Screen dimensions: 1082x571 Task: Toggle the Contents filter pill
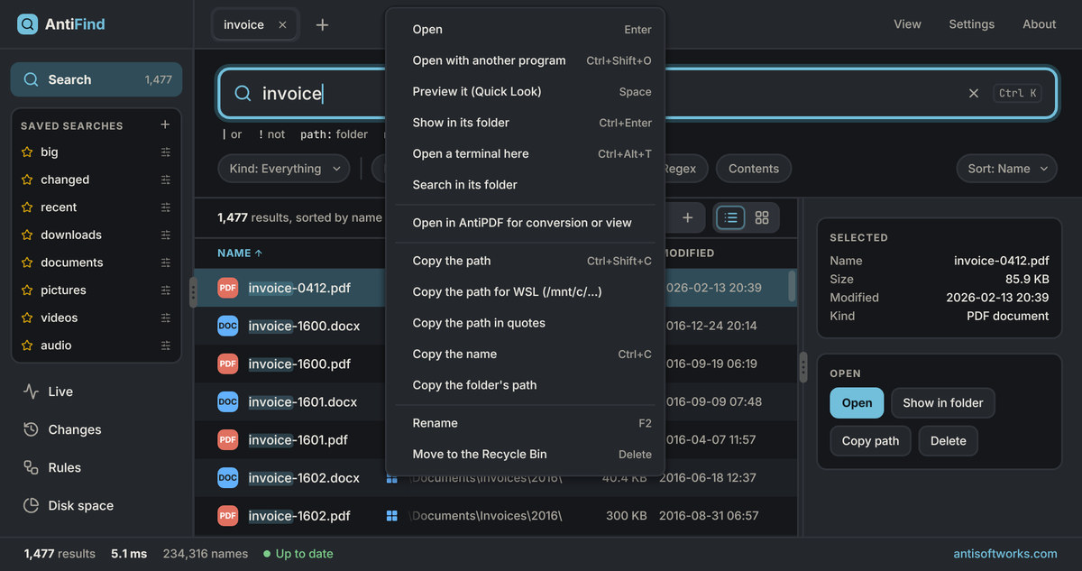pos(754,169)
